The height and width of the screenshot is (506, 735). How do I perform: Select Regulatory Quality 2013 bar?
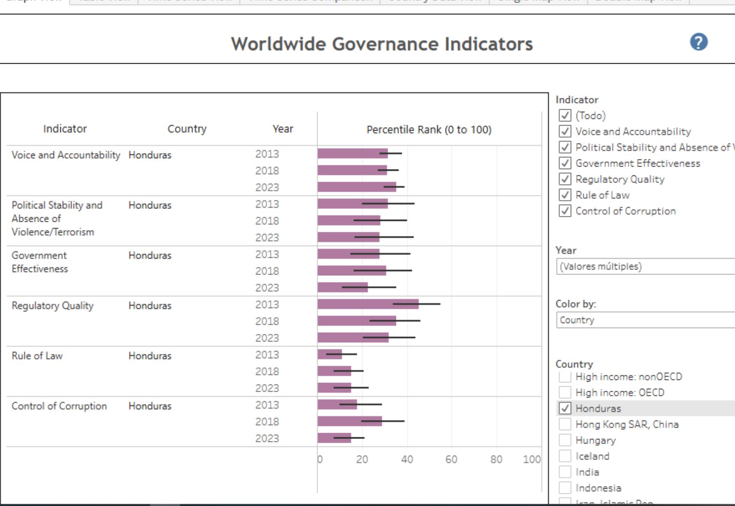coord(368,304)
